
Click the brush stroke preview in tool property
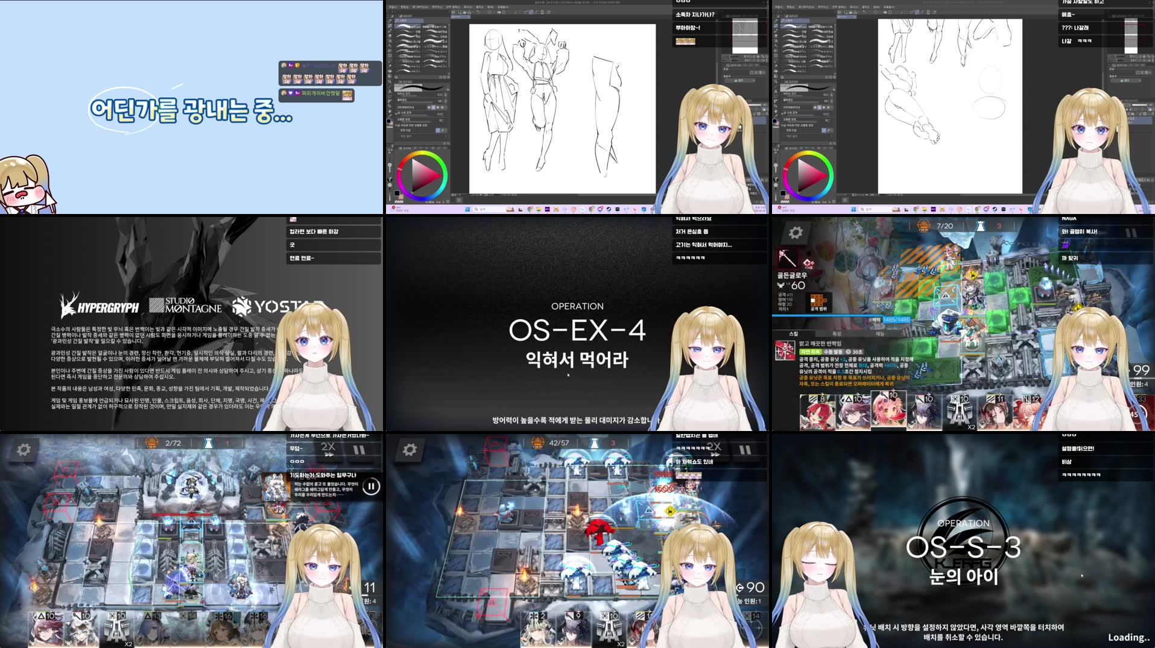click(422, 87)
